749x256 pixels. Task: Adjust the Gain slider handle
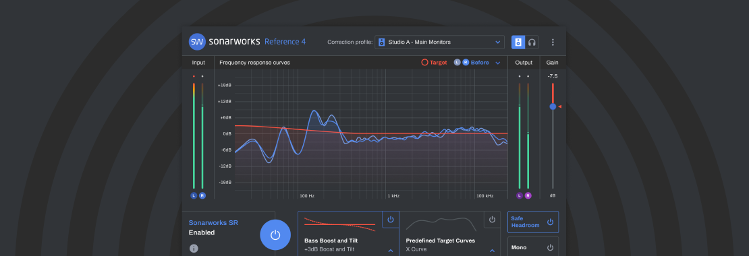click(553, 106)
